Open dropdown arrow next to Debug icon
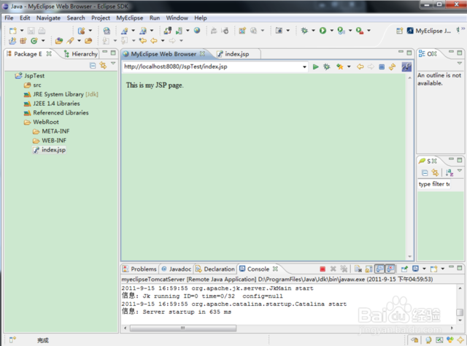This screenshot has width=467, height=346. click(x=313, y=31)
